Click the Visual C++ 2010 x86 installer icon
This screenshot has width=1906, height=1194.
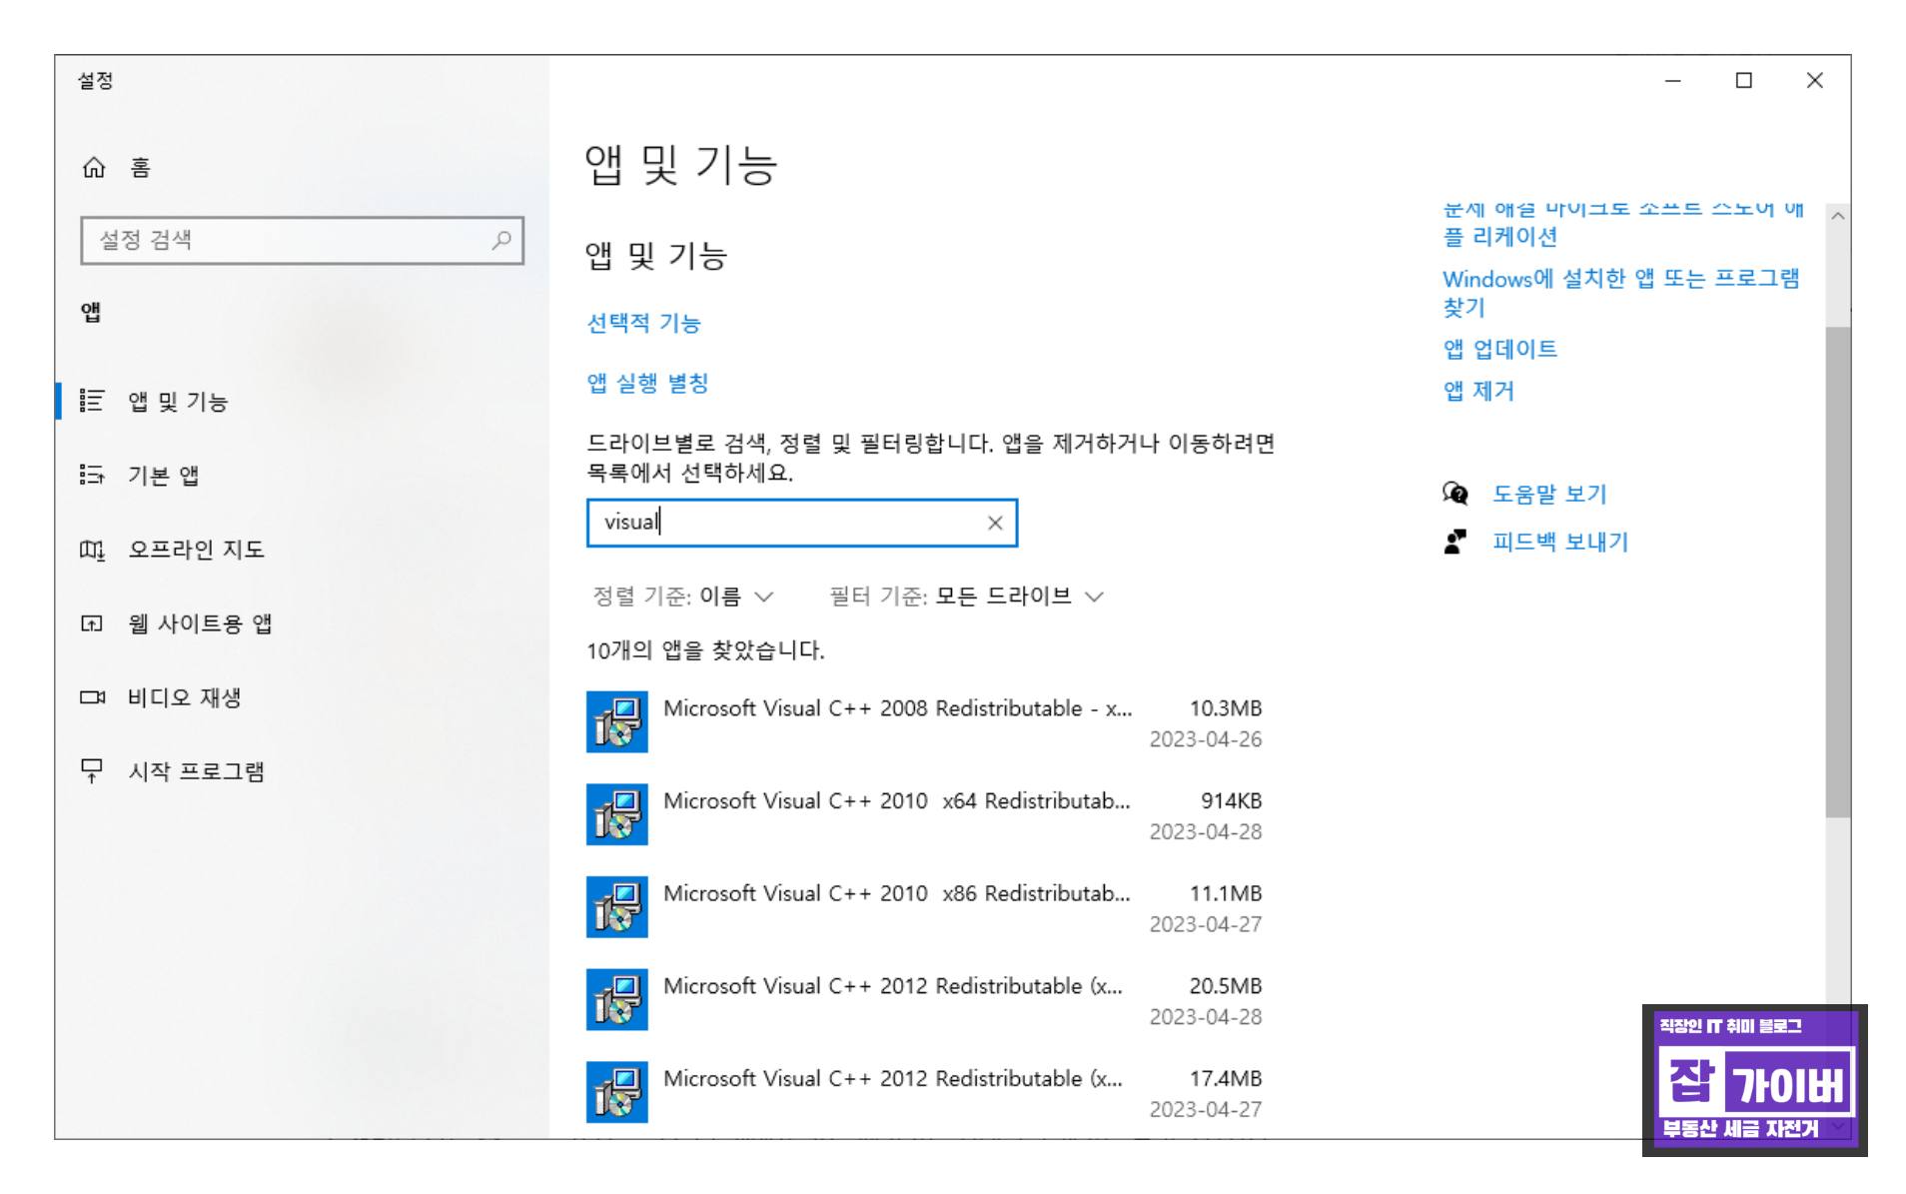[616, 906]
